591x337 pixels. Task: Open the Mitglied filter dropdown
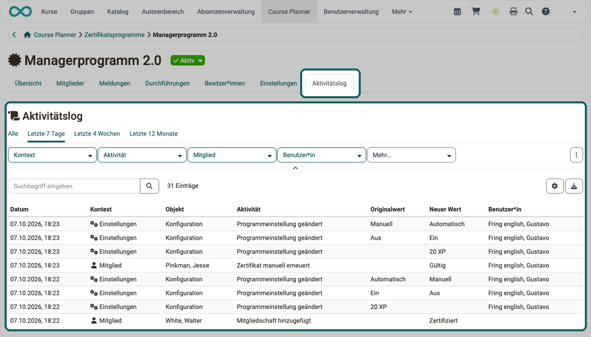tap(232, 155)
